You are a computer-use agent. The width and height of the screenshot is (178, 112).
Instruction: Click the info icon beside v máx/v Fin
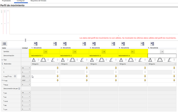pos(15,76)
